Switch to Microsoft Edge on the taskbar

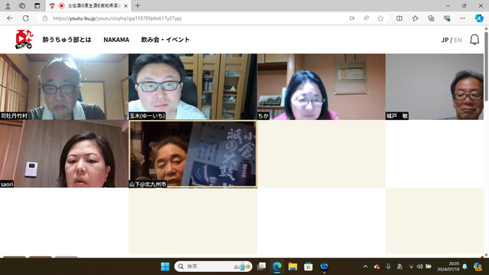tap(277, 267)
